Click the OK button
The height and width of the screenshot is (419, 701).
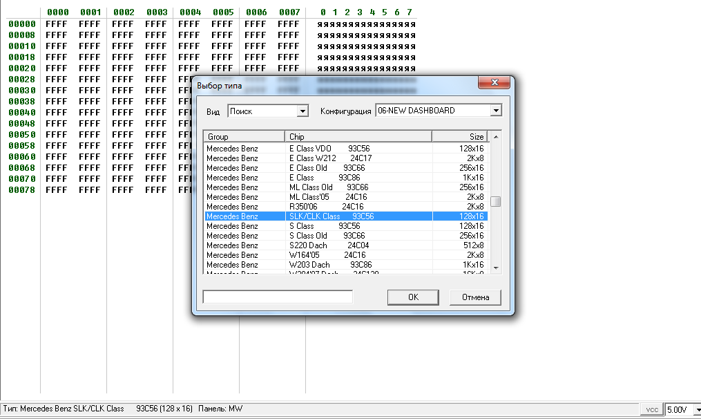point(413,297)
